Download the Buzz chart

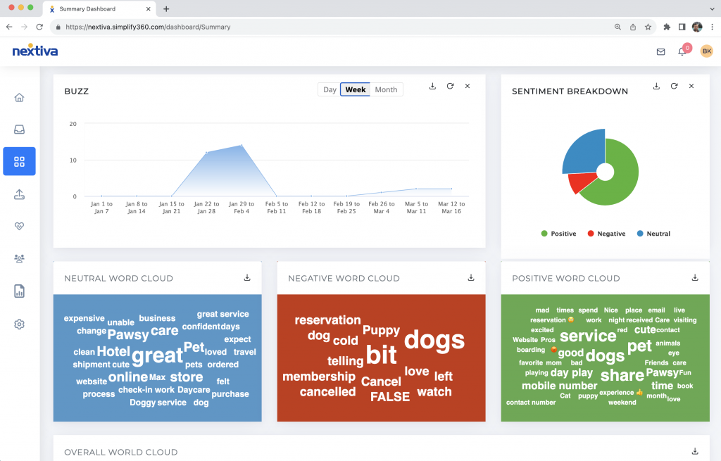(x=432, y=86)
